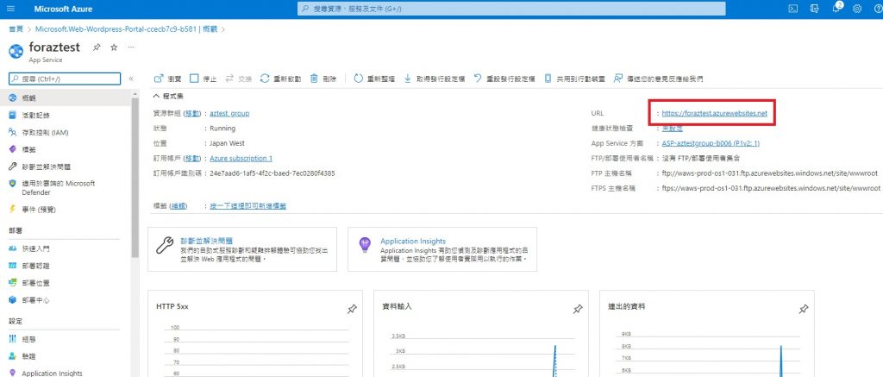
Task: Stop the app with 停止 button
Action: (x=203, y=79)
